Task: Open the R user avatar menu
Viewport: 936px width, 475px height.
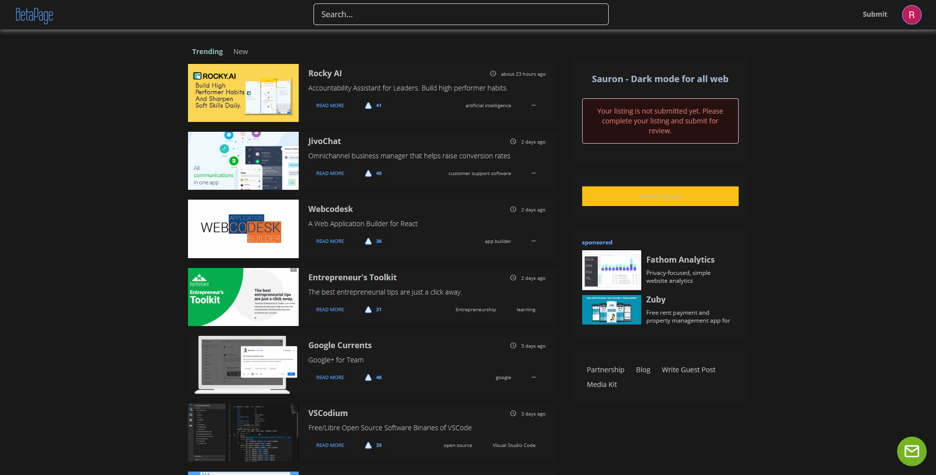Action: [911, 15]
